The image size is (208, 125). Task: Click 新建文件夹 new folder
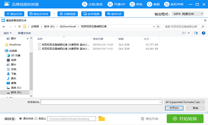24,33
